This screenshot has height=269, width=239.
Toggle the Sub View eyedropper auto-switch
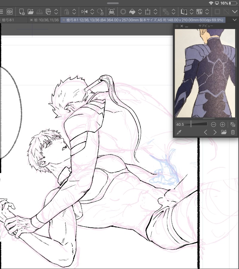[x=179, y=132]
